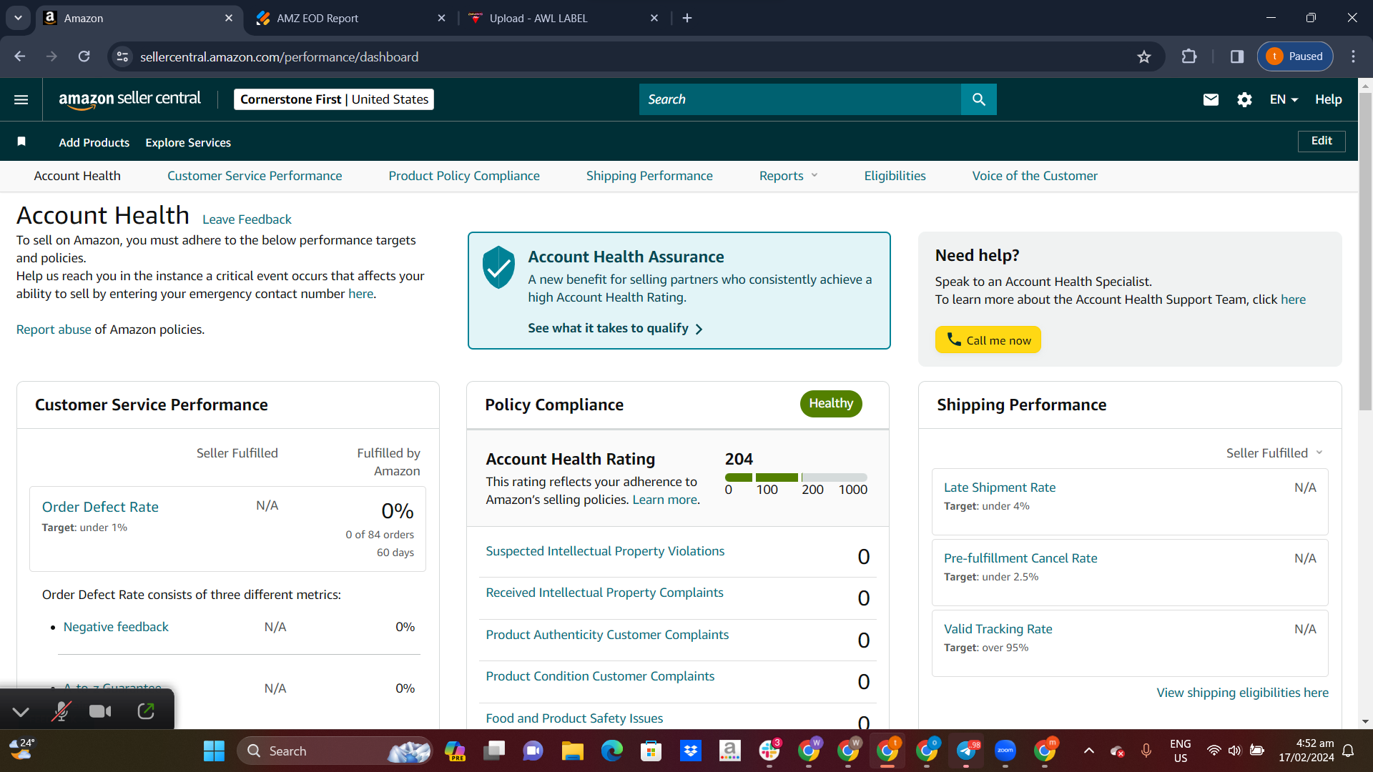The width and height of the screenshot is (1373, 772).
Task: Open the Cornerstone First account switcher
Action: pyautogui.click(x=334, y=99)
